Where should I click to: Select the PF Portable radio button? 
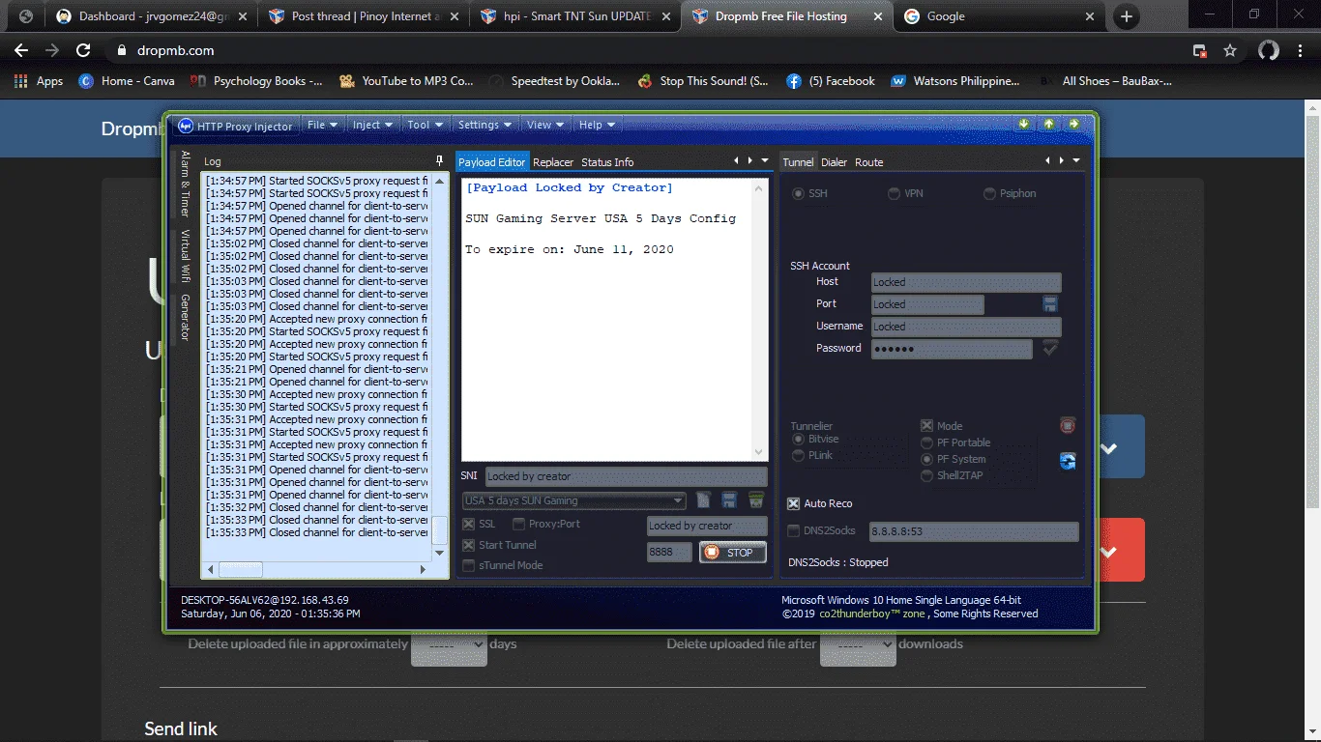tap(927, 442)
